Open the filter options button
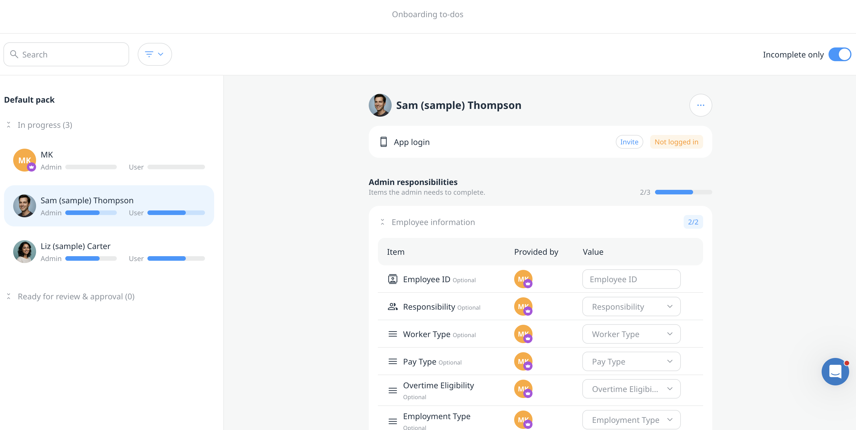The width and height of the screenshot is (856, 430). (155, 54)
